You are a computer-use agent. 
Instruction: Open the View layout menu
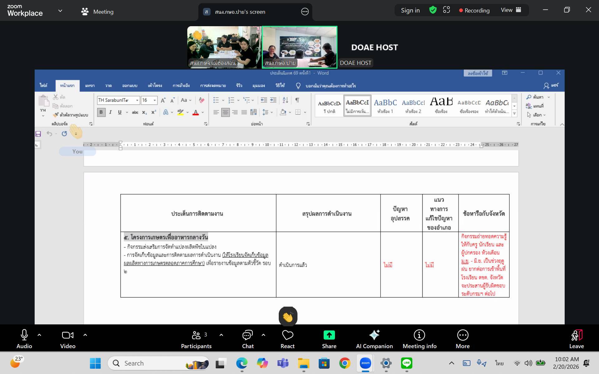coord(511,10)
